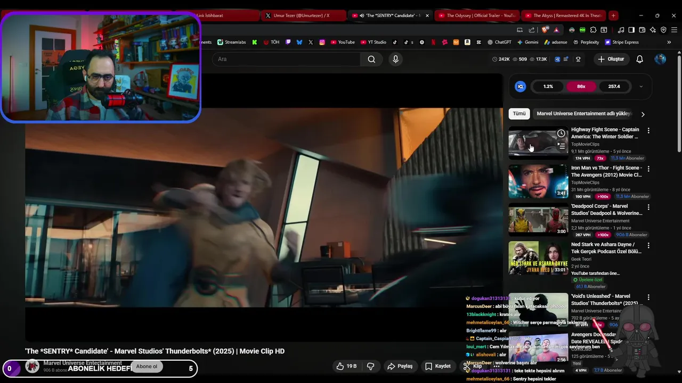Click the YouTube search field labeled Ara
The height and width of the screenshot is (383, 682).
[x=286, y=59]
